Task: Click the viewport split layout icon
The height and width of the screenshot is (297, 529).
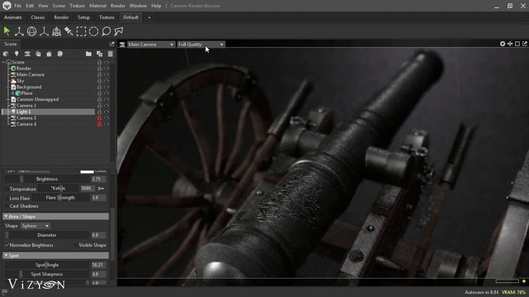Action: (x=510, y=44)
